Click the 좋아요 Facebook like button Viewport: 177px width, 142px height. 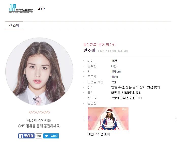26,136
